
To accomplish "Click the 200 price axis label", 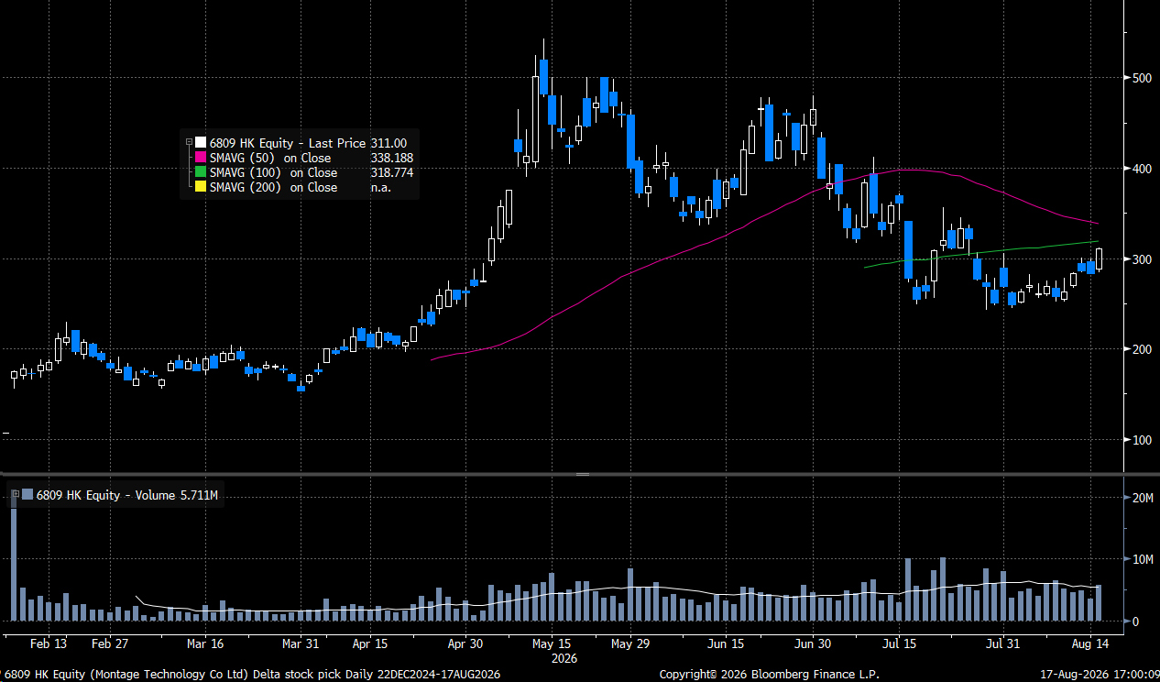I will [1141, 349].
